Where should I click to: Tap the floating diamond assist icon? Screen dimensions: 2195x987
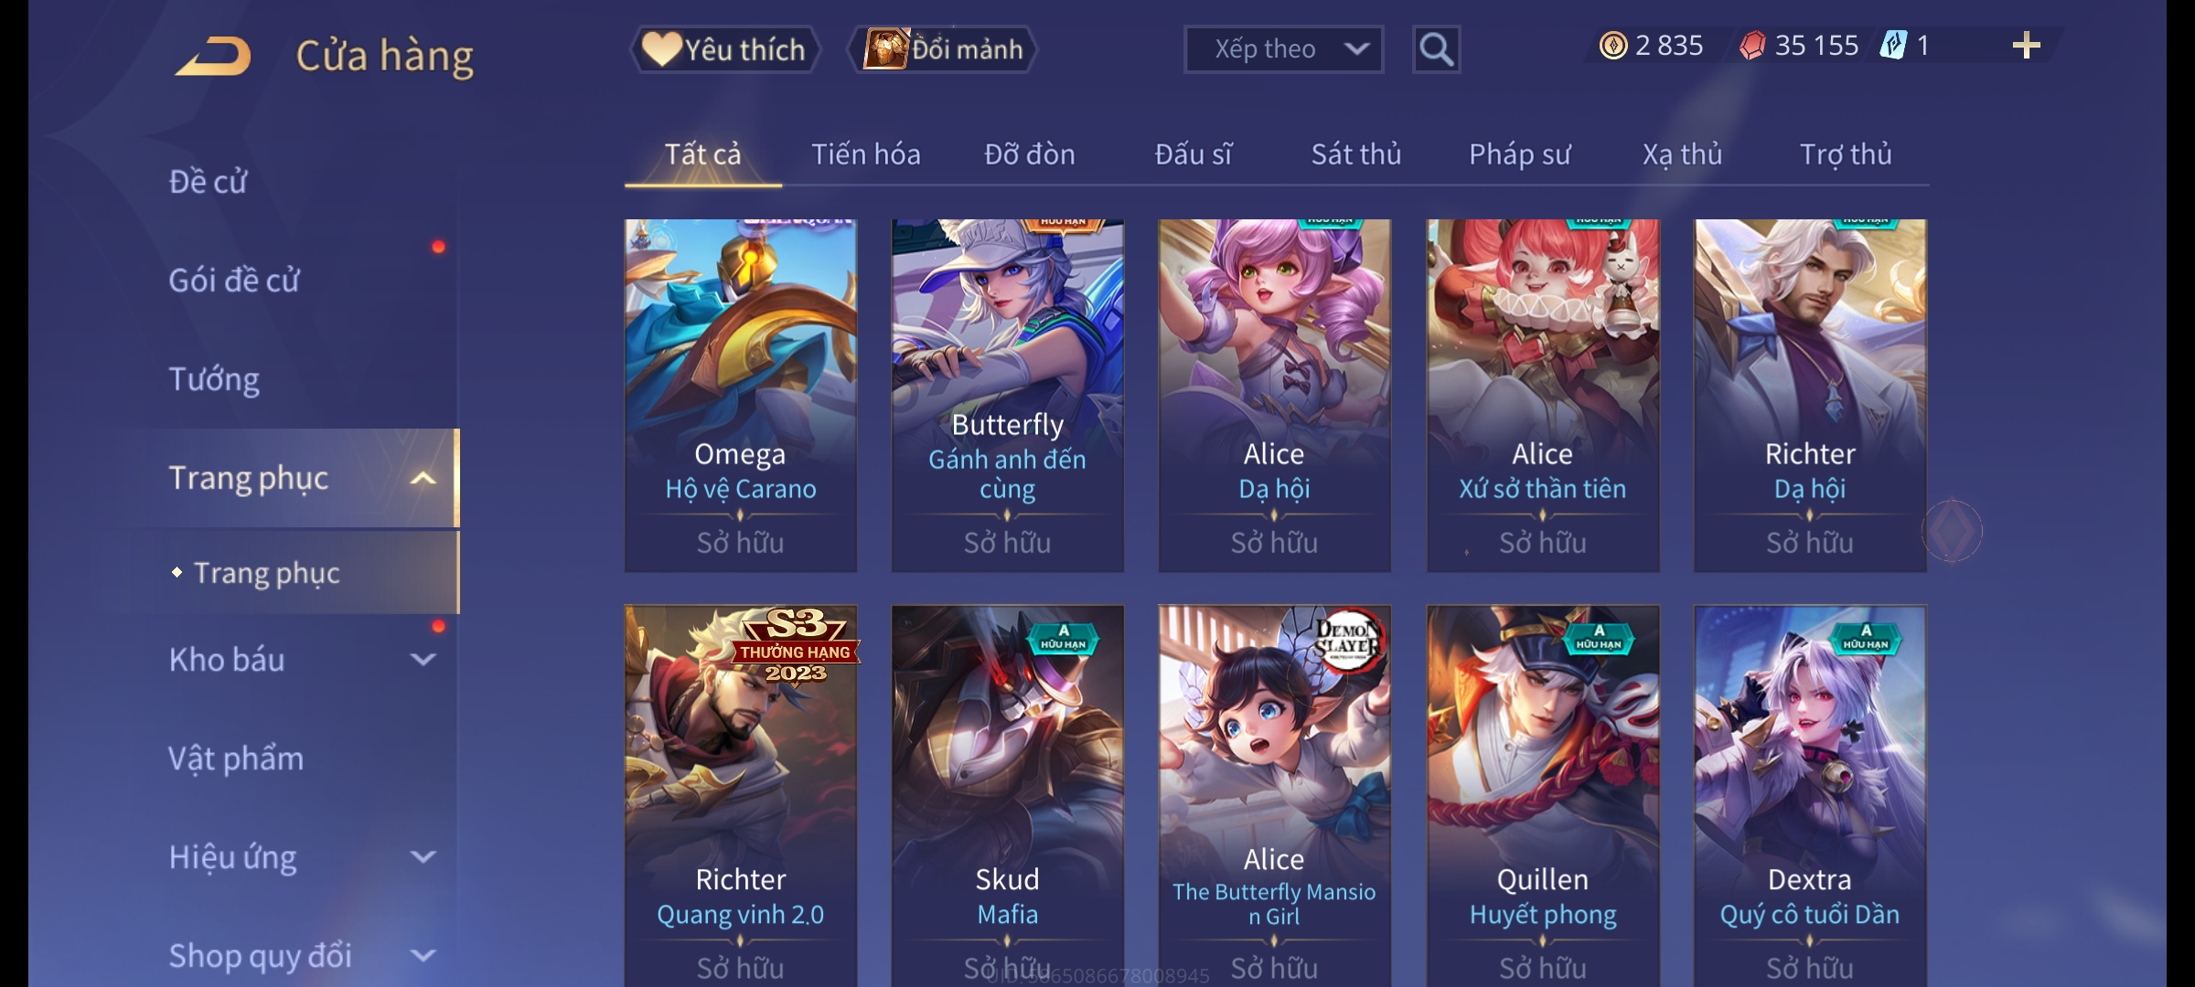[1952, 530]
